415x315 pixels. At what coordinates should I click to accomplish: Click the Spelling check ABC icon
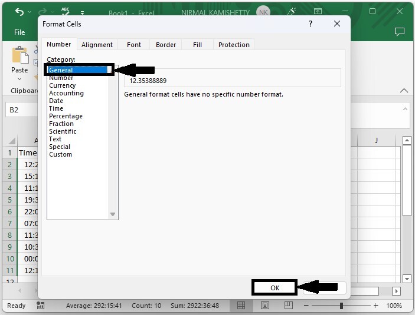click(66, 11)
